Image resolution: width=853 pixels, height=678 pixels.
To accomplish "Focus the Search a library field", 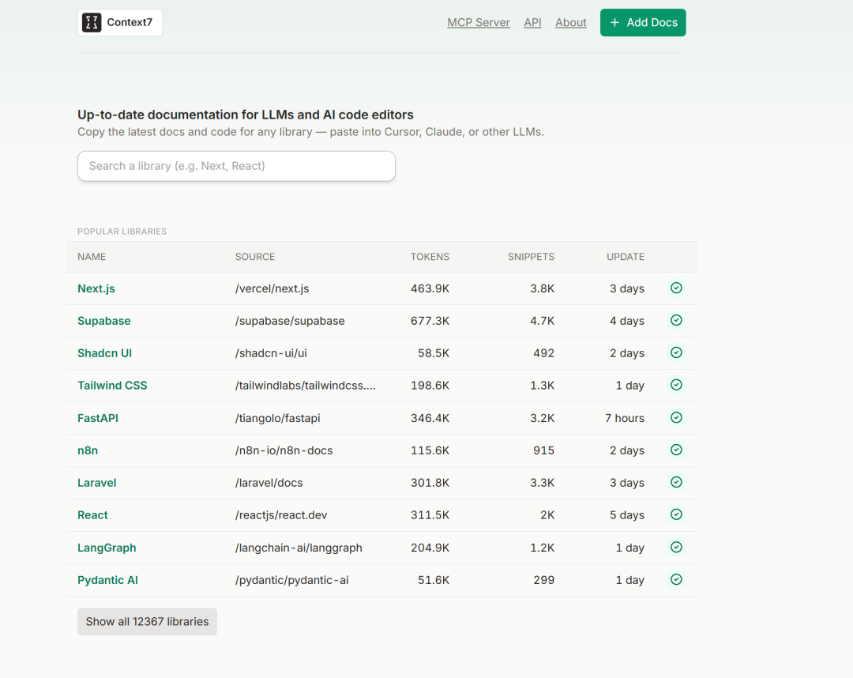I will (236, 166).
